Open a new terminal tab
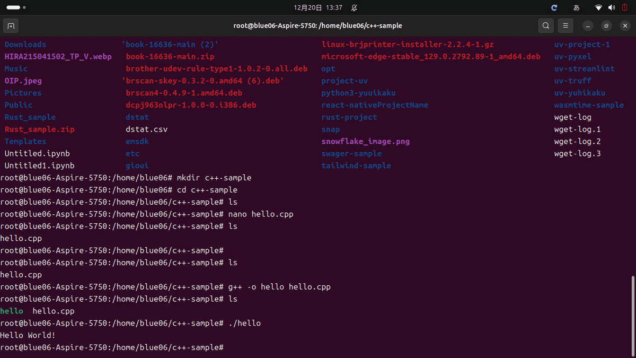The width and height of the screenshot is (636, 358). [x=11, y=25]
